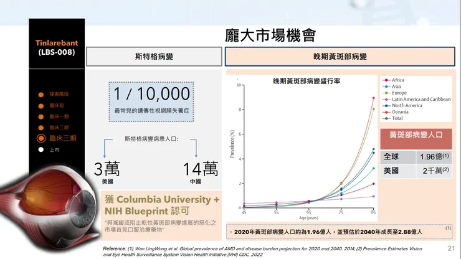Click the 最常見的遺傳性視網膜失養症 caption
This screenshot has width=461, height=259.
(151, 111)
